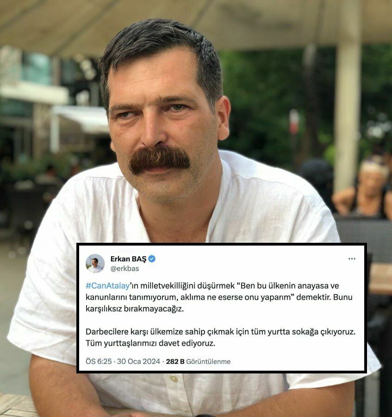The width and height of the screenshot is (392, 417).
Task: Open the three-dot more options menu
Action: click(352, 259)
